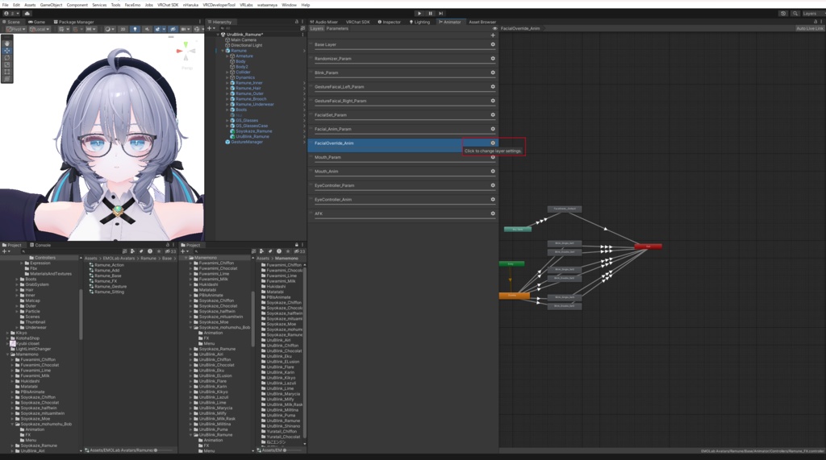
Task: Click the Step forward button
Action: pyautogui.click(x=441, y=13)
